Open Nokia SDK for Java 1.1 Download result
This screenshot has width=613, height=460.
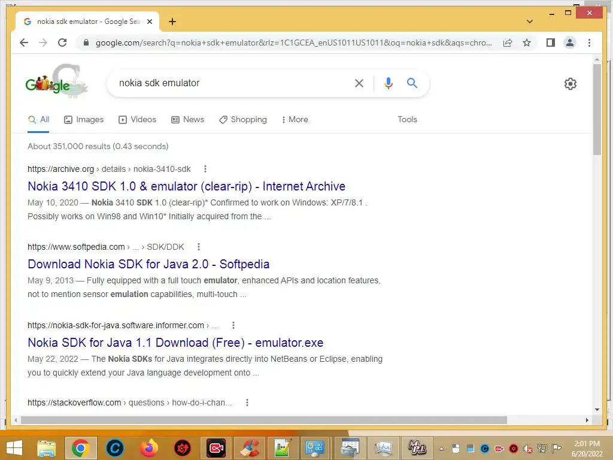click(175, 343)
